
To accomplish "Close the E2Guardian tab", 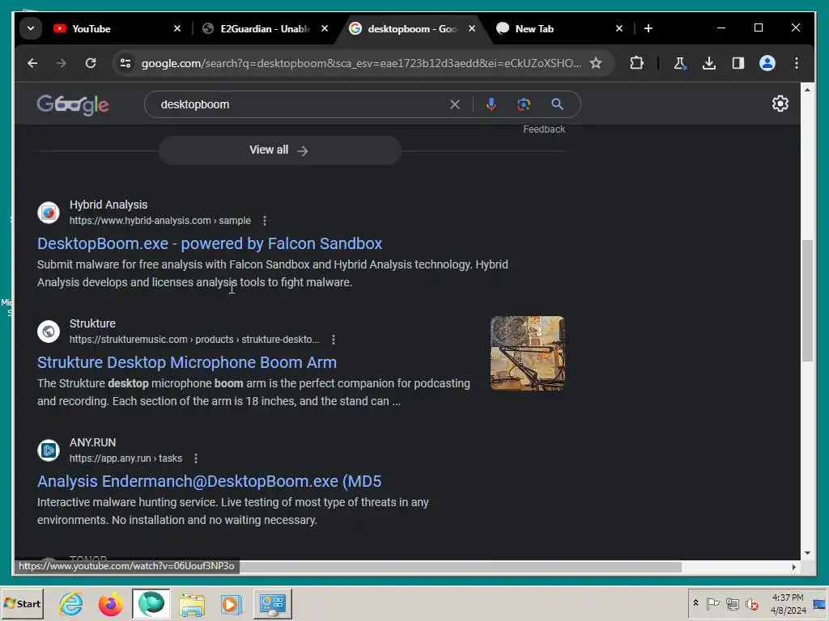I will tap(325, 28).
